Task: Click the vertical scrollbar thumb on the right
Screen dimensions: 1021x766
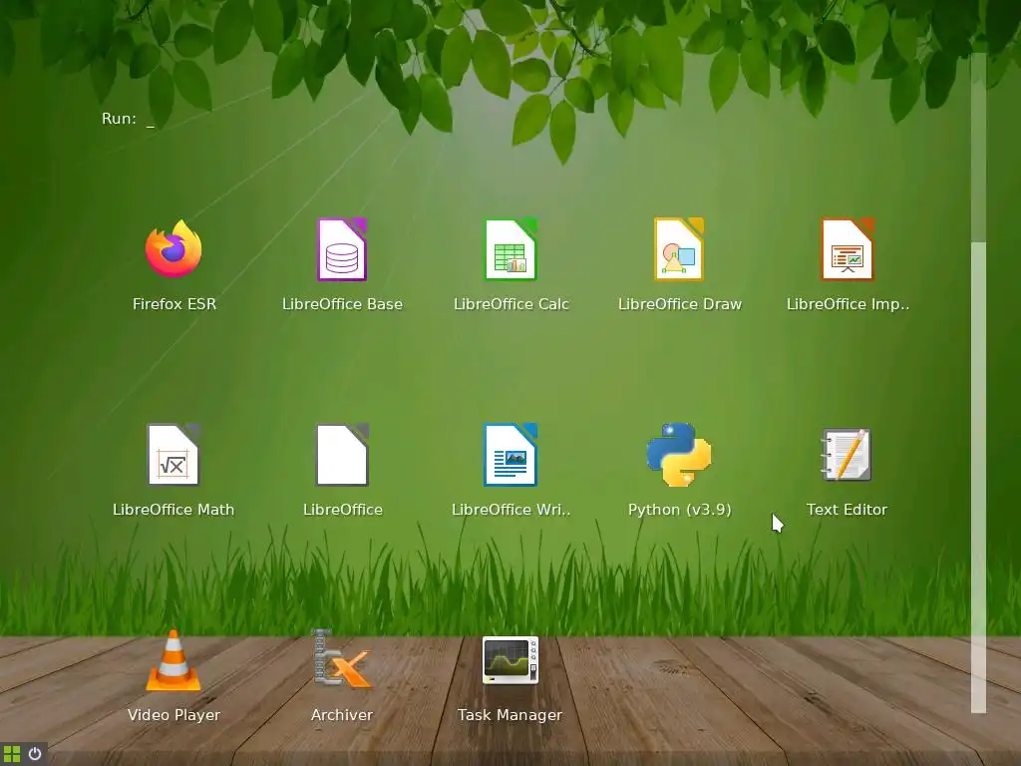Action: coord(978,477)
